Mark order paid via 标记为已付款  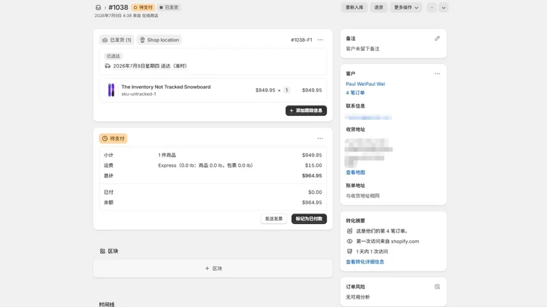coord(309,218)
